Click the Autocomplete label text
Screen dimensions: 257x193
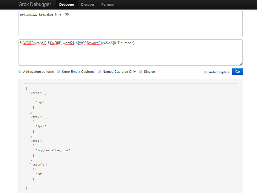(219, 72)
